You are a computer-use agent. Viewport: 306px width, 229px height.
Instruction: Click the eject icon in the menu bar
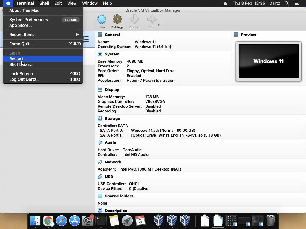pos(225,3)
